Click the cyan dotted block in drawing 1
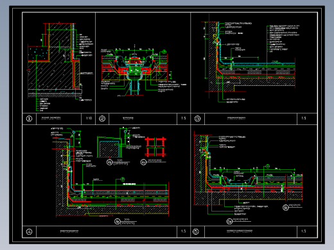The image size is (334, 250). pos(38,54)
